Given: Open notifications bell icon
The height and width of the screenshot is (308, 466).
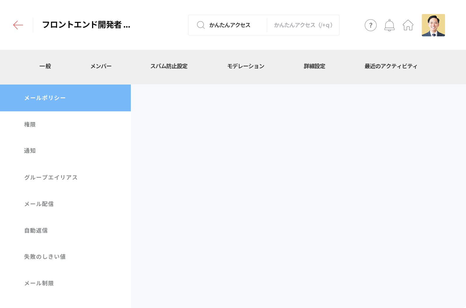Looking at the screenshot, I should pyautogui.click(x=389, y=25).
